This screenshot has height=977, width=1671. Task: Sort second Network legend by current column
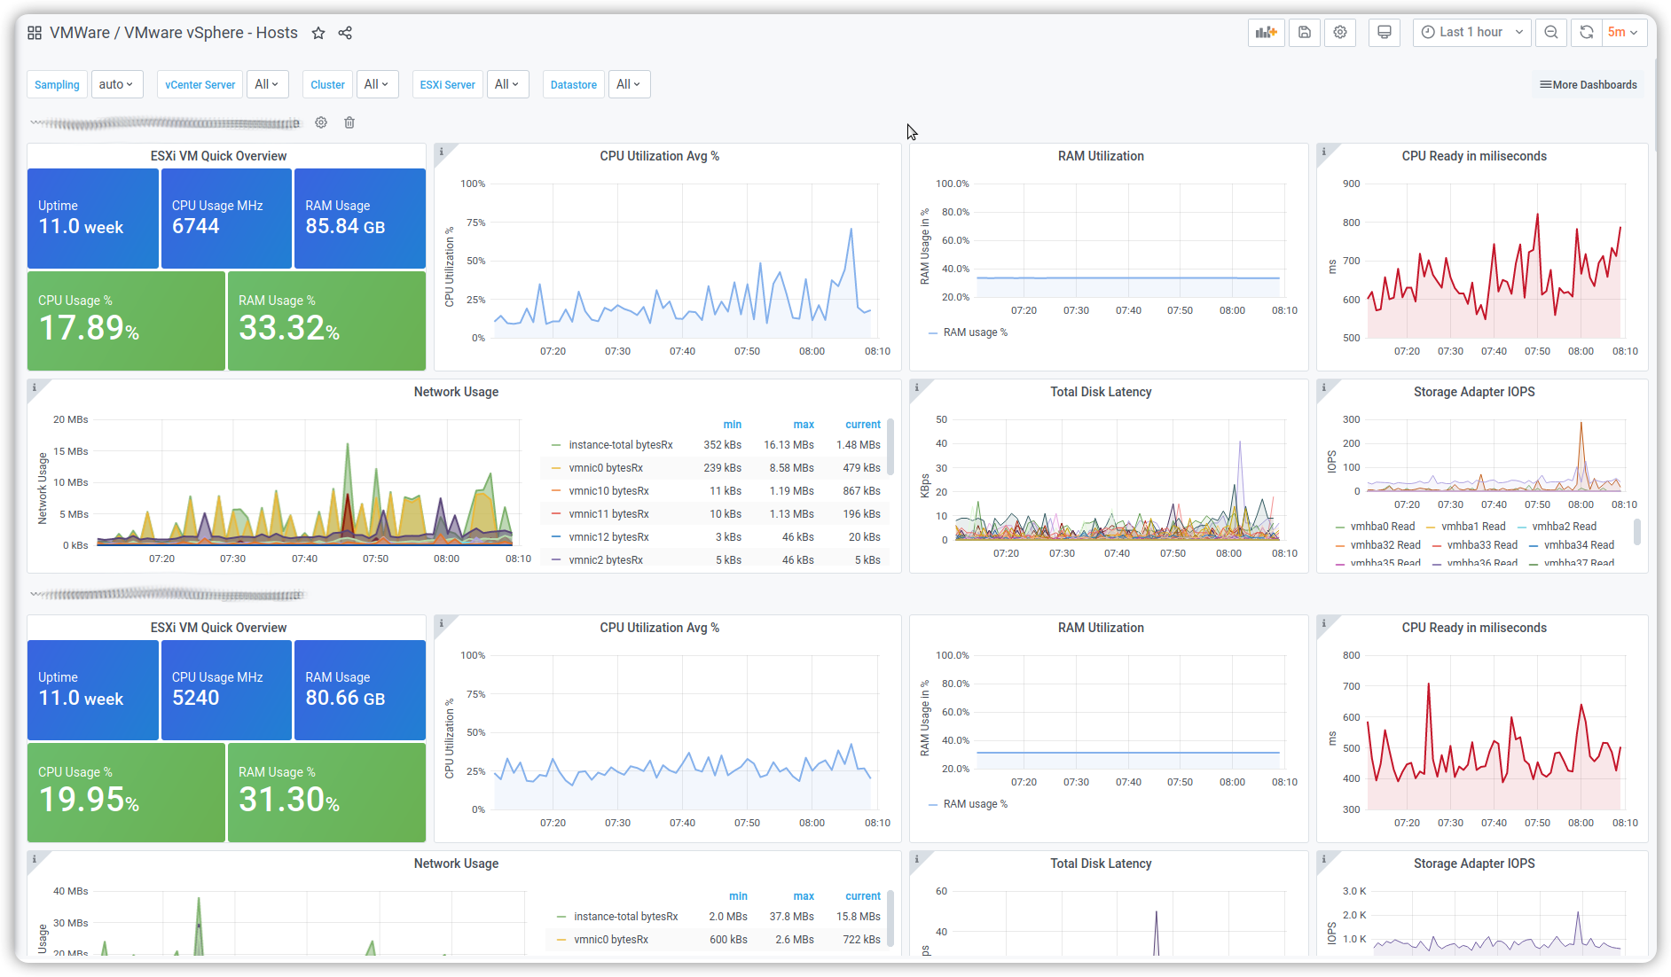click(863, 896)
